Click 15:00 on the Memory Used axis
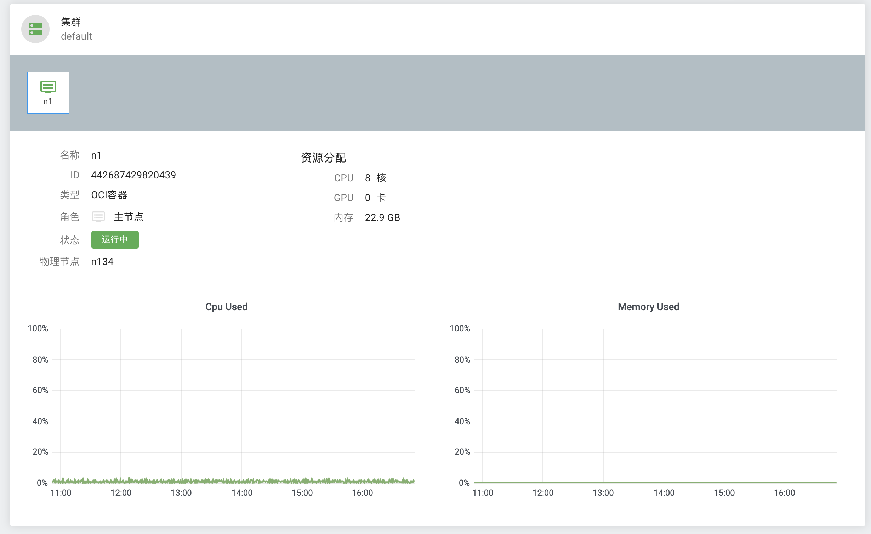871x534 pixels. [x=724, y=493]
